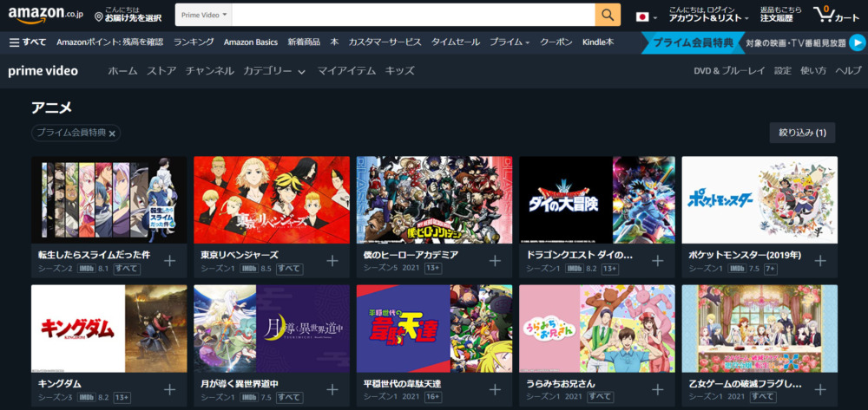Click 本 in the nav bar
The image size is (868, 410).
[x=334, y=42]
